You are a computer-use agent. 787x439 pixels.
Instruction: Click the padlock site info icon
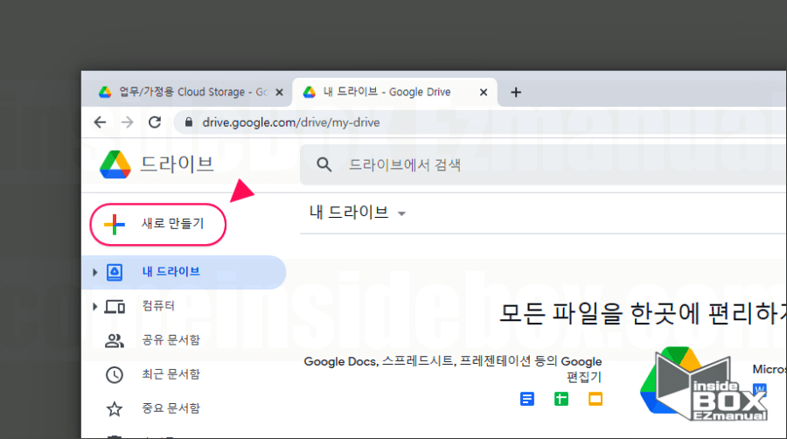[189, 122]
